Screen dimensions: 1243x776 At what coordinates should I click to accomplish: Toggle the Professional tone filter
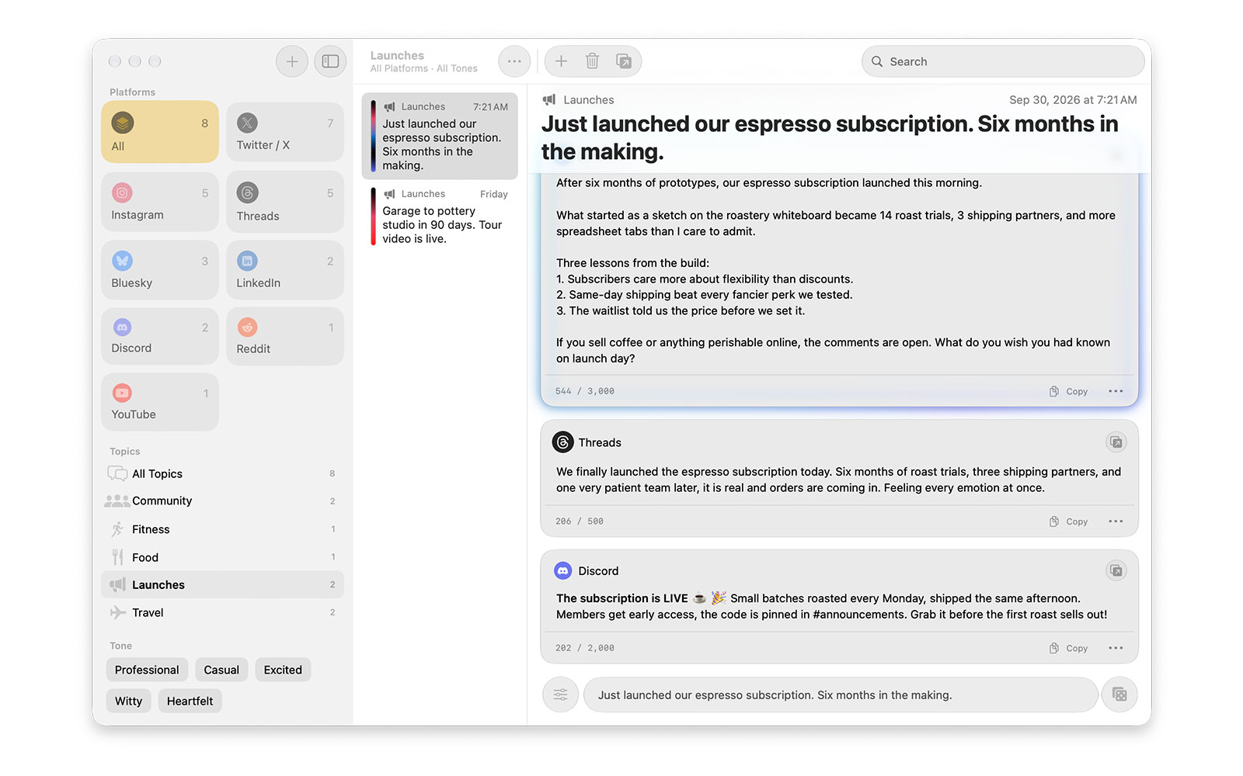coord(147,670)
